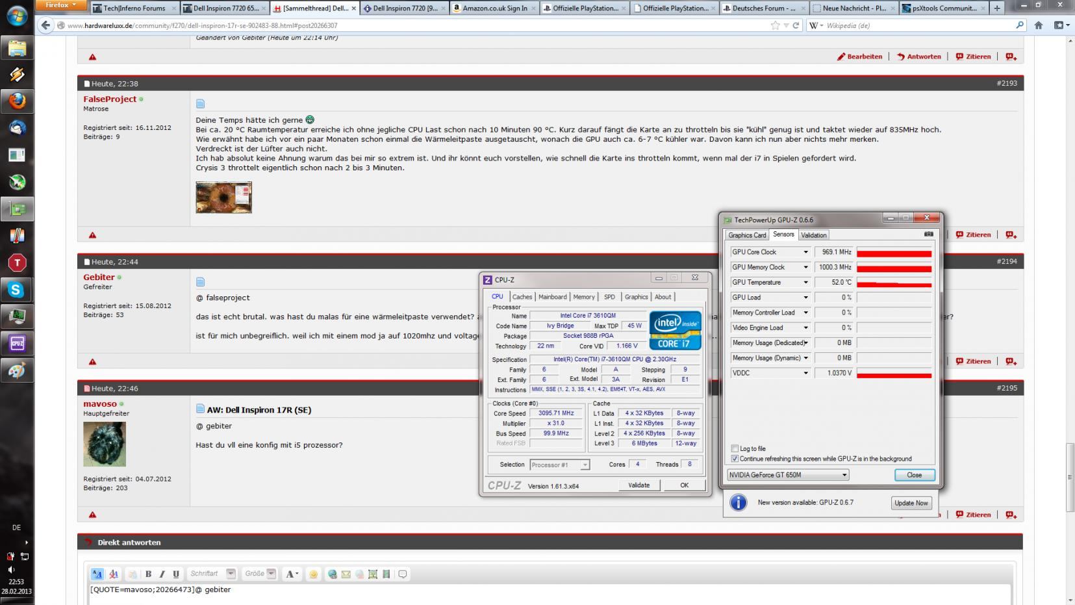1075x605 pixels.
Task: Click multi-quote icon on FalseProject's post
Action: (x=1011, y=235)
